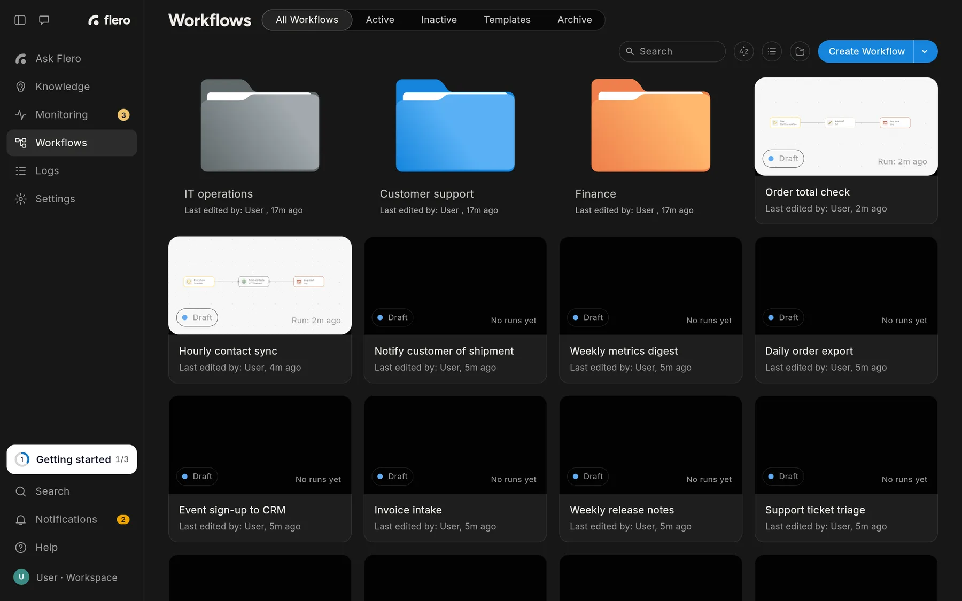Open Logs in sidebar

coord(72,171)
